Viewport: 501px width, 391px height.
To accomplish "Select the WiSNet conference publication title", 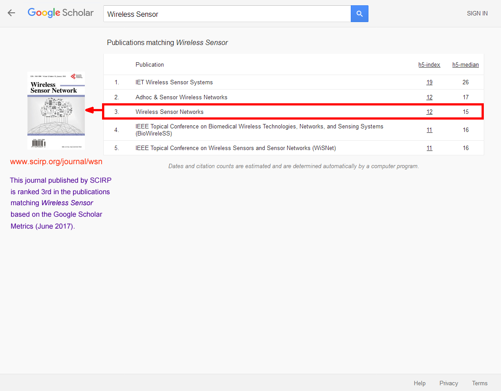I will pos(235,148).
